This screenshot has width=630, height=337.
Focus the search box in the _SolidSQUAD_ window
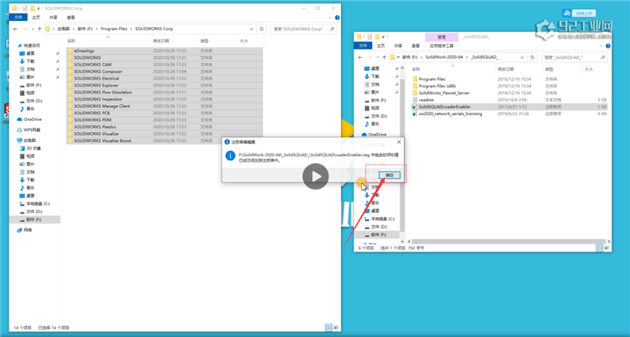tap(575, 57)
